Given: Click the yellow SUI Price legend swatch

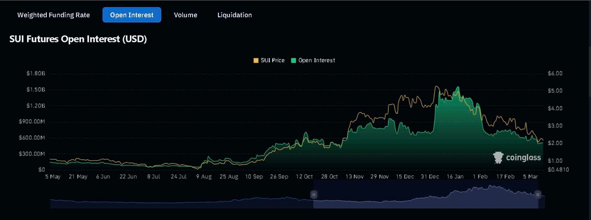Looking at the screenshot, I should tap(256, 61).
